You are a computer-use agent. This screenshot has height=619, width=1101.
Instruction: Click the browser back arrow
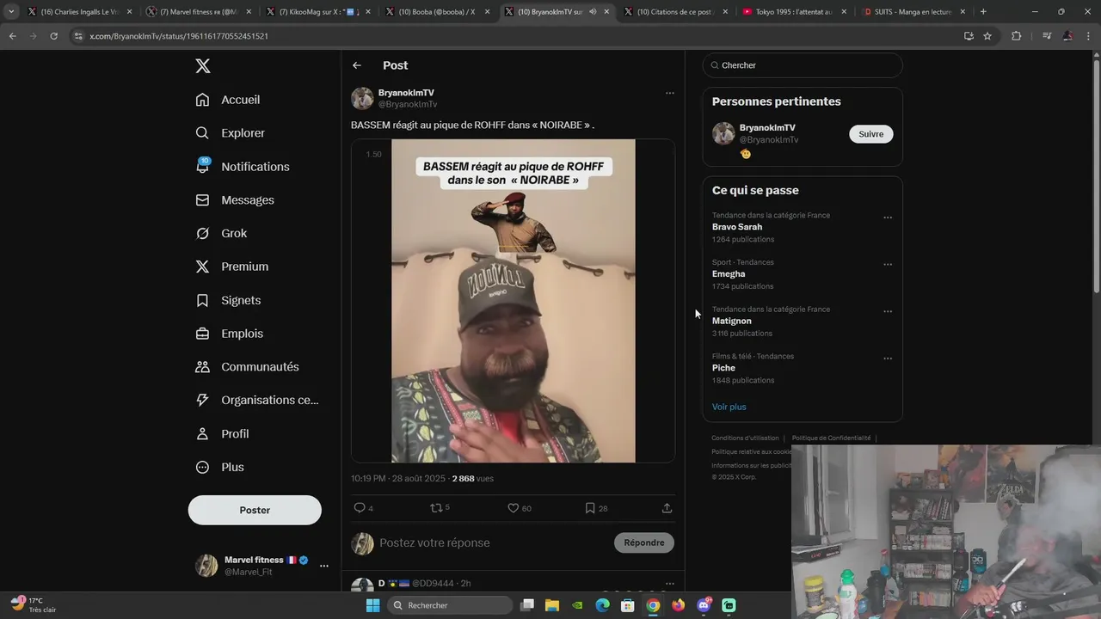point(12,36)
